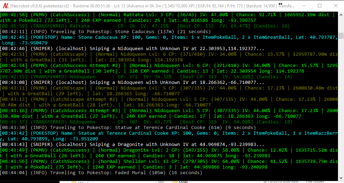Click the [08:43:13] 'CatchEscape Attempt #2' line
344x183 pixels.
pyautogui.click(x=169, y=102)
